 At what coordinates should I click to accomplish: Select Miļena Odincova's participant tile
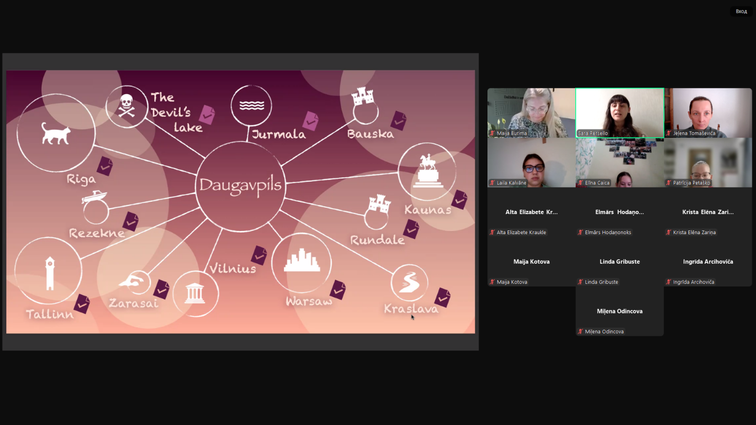(x=620, y=311)
